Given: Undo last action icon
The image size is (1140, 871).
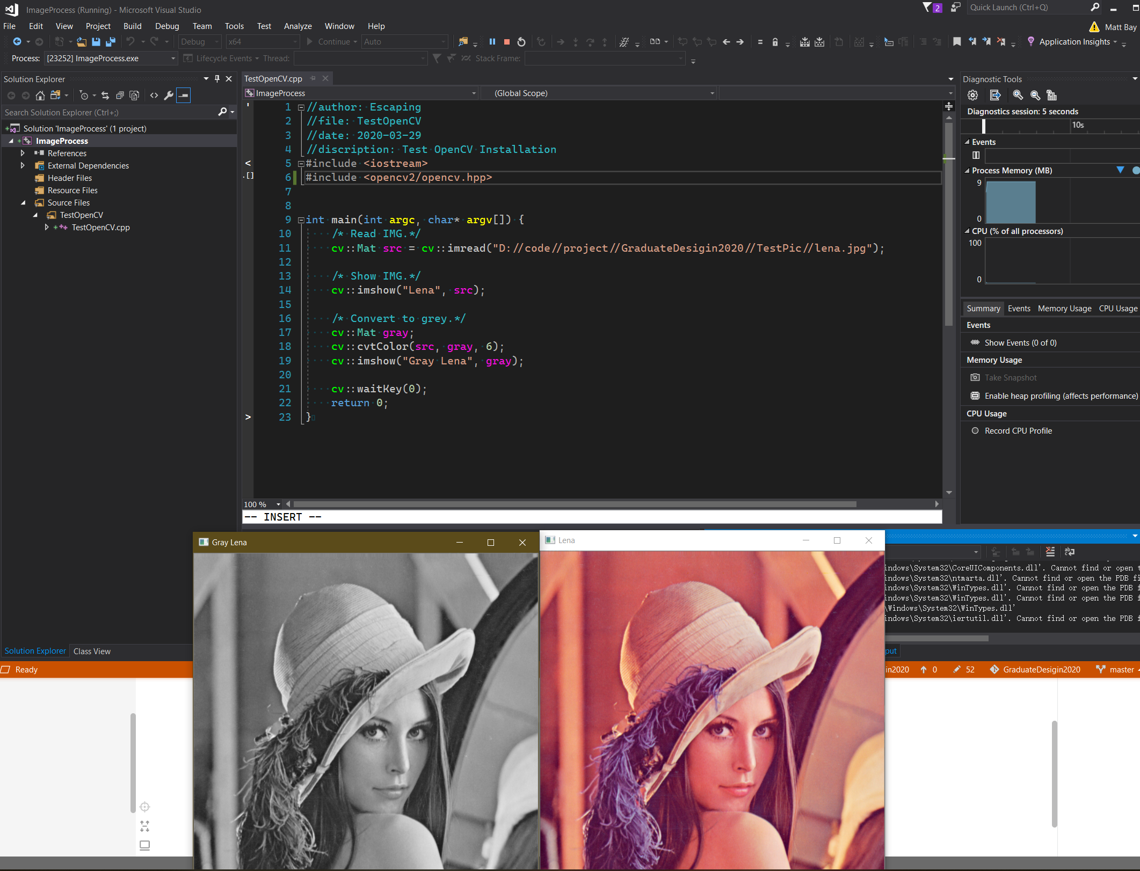Looking at the screenshot, I should pyautogui.click(x=130, y=42).
